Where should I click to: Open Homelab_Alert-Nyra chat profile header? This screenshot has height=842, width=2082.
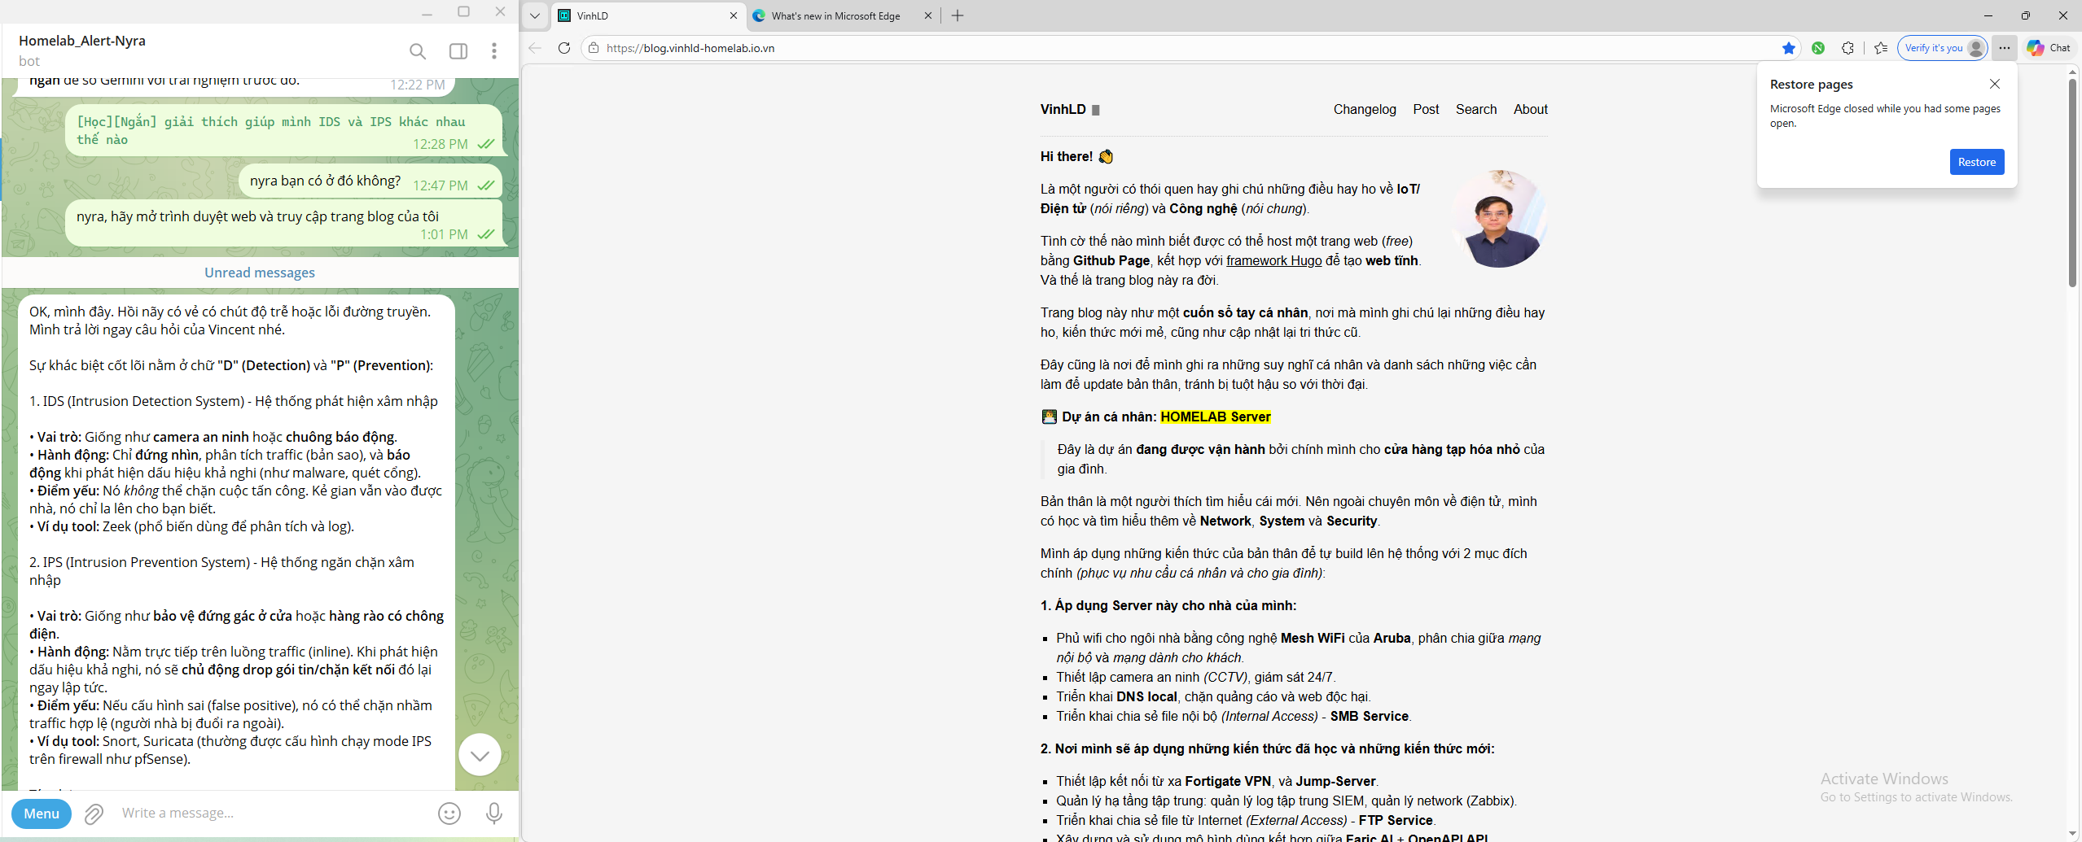[82, 50]
